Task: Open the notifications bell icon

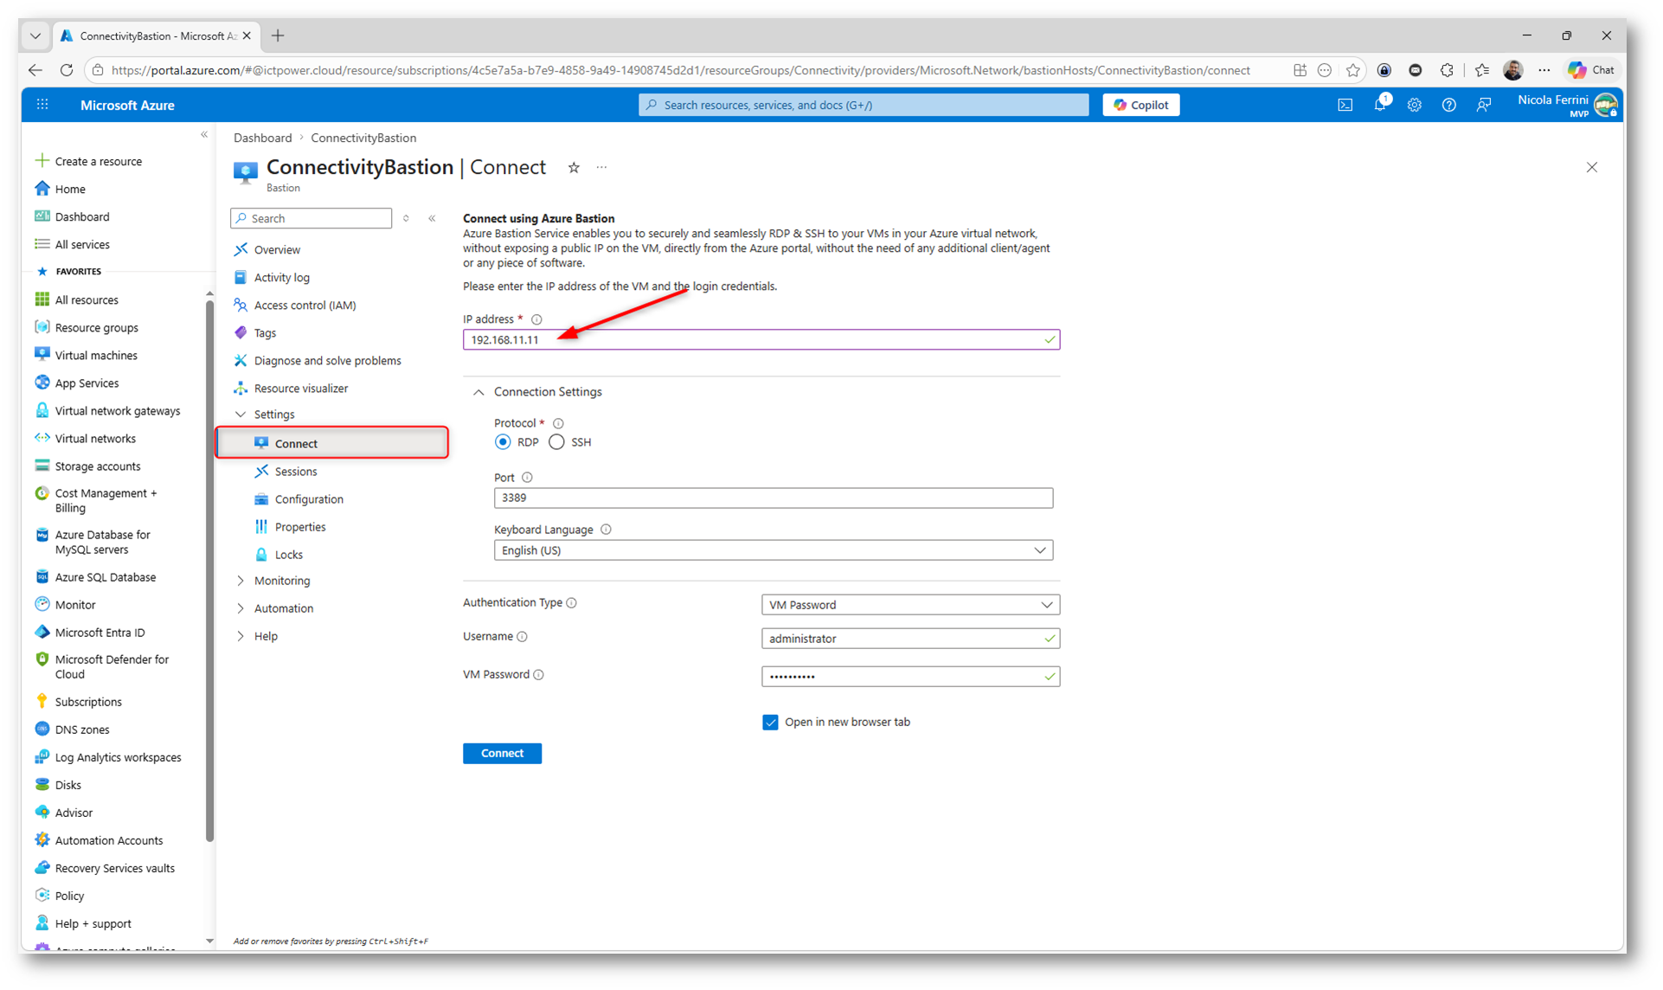Action: pos(1379,105)
